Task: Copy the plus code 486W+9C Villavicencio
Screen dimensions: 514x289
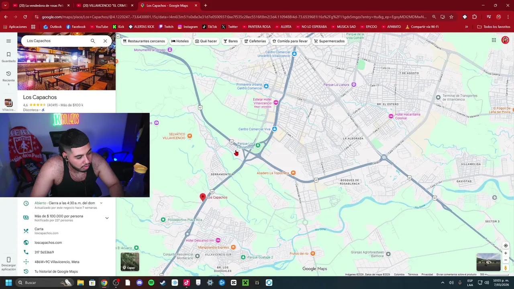Action: coord(67,262)
